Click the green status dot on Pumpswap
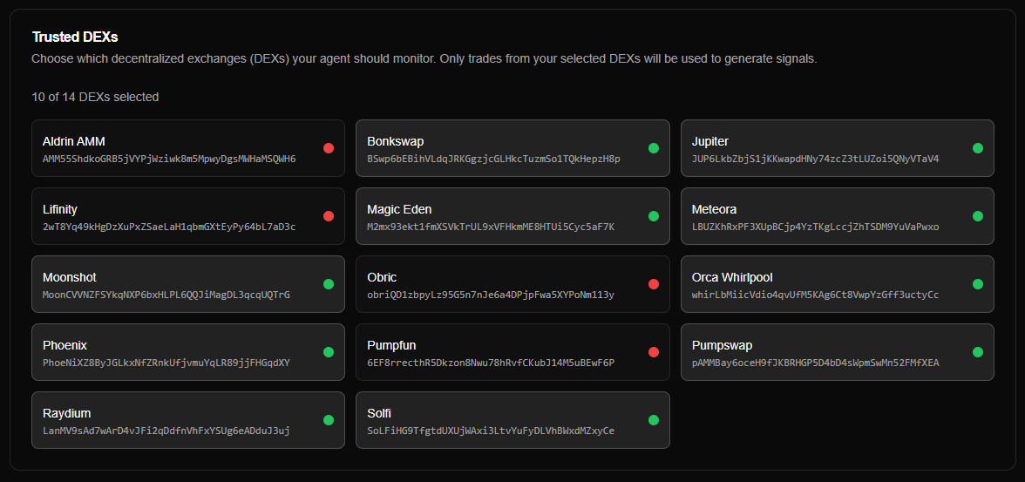The image size is (1025, 482). point(978,352)
